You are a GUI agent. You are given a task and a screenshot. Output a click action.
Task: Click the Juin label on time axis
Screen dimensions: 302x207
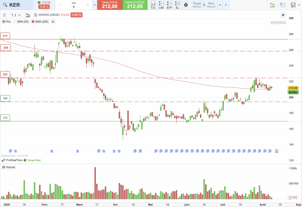click(x=187, y=205)
